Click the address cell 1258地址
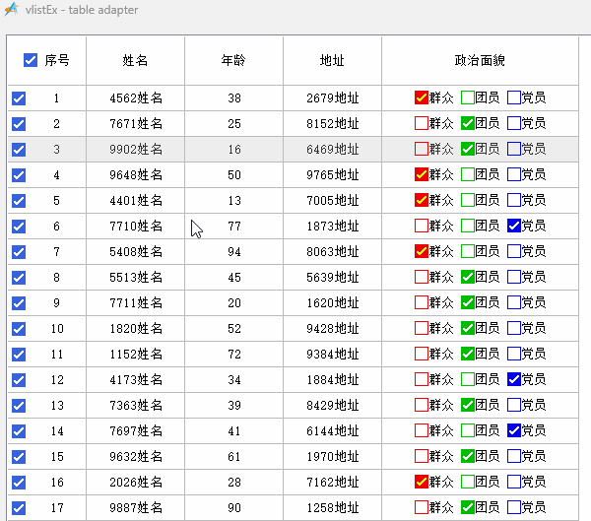This screenshot has width=591, height=521. [x=332, y=508]
